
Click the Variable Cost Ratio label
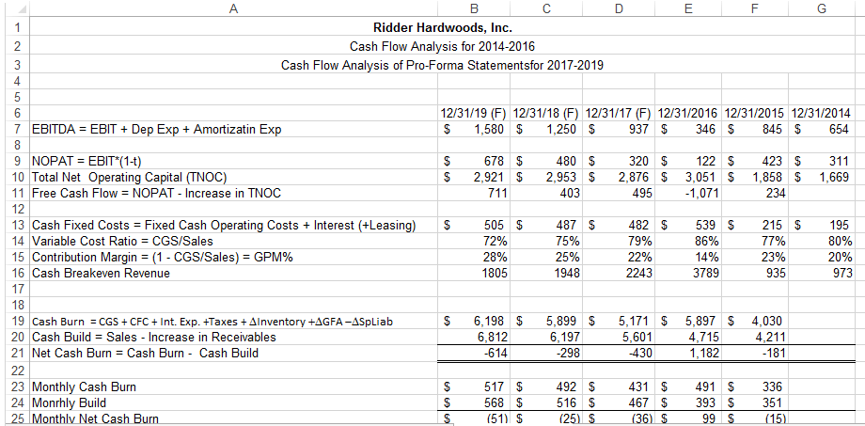(233, 241)
